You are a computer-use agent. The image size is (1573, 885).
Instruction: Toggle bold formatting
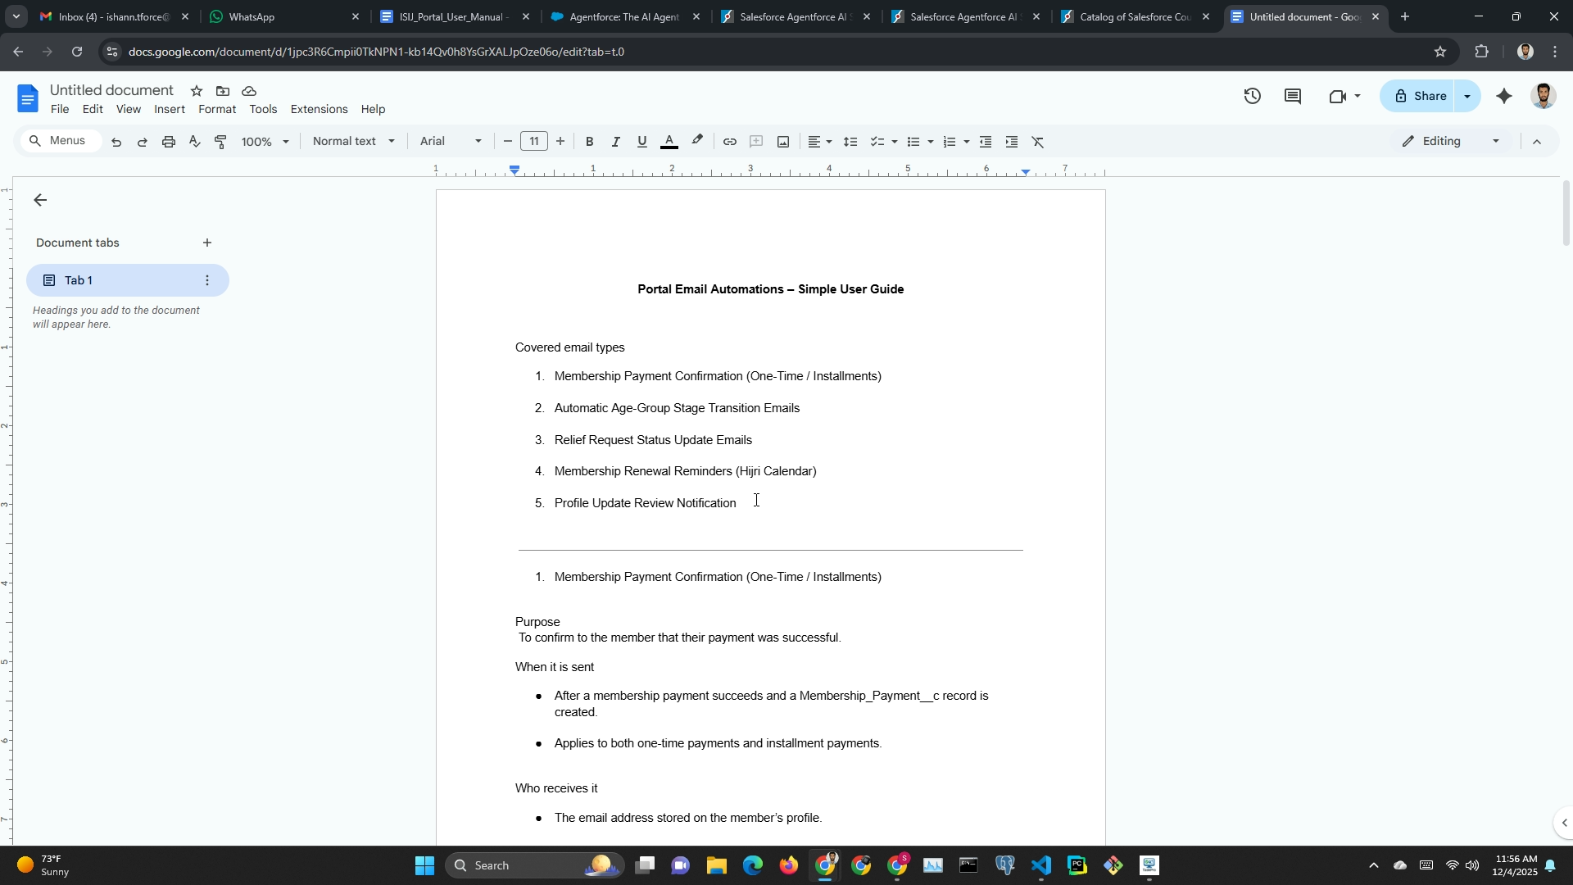589,142
